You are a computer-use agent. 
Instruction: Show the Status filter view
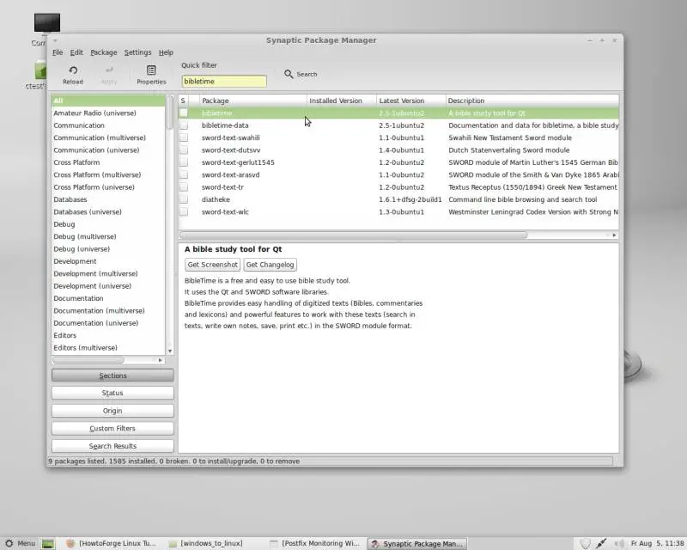click(112, 393)
